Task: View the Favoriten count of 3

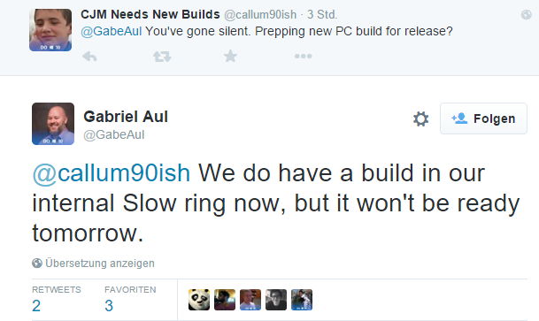Action: pyautogui.click(x=109, y=306)
